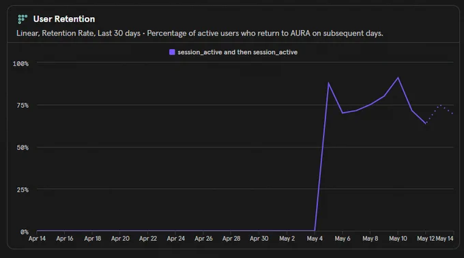Viewport: 464px width, 258px height.
Task: Click the Apr 18 x-axis label
Action: [x=93, y=238]
